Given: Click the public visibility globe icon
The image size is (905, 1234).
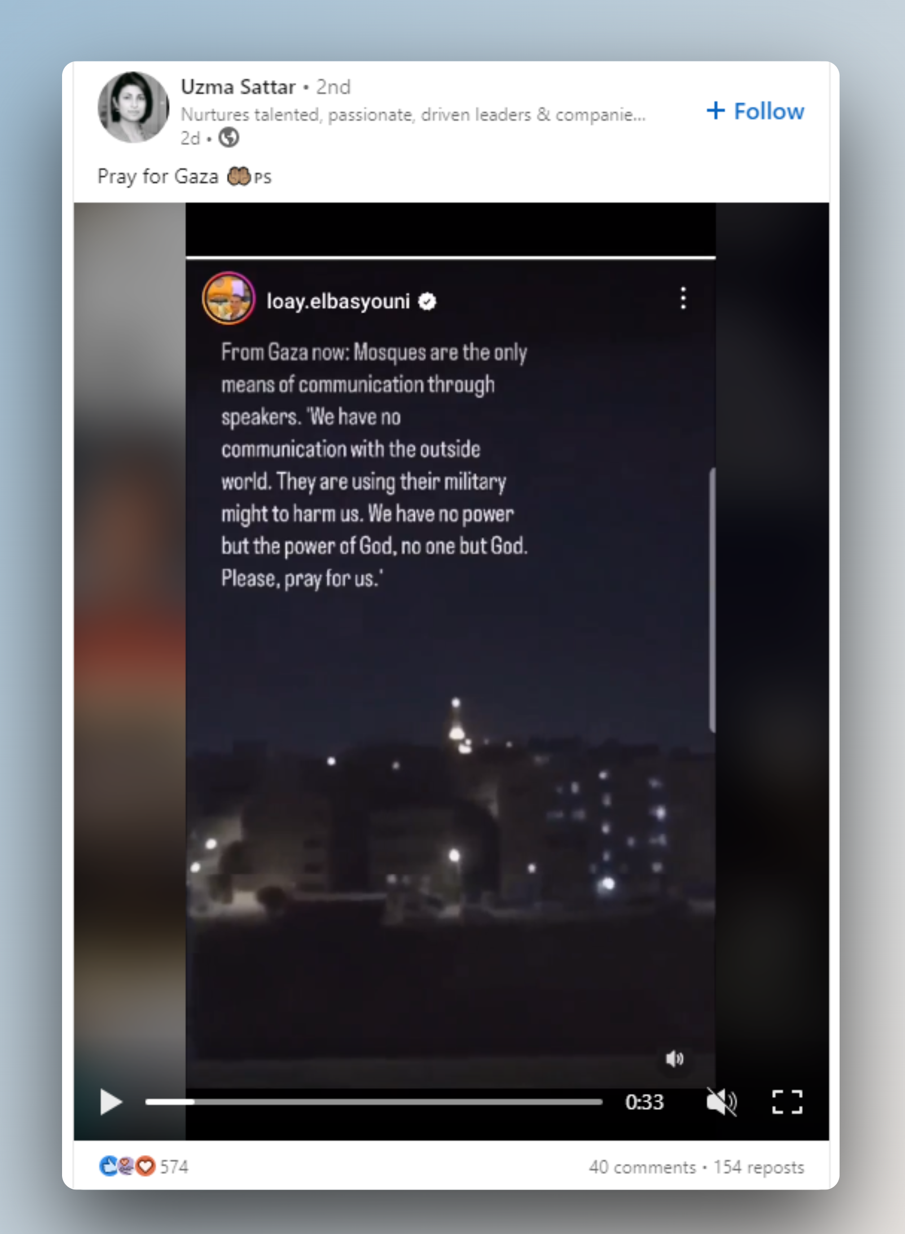Looking at the screenshot, I should pyautogui.click(x=229, y=137).
